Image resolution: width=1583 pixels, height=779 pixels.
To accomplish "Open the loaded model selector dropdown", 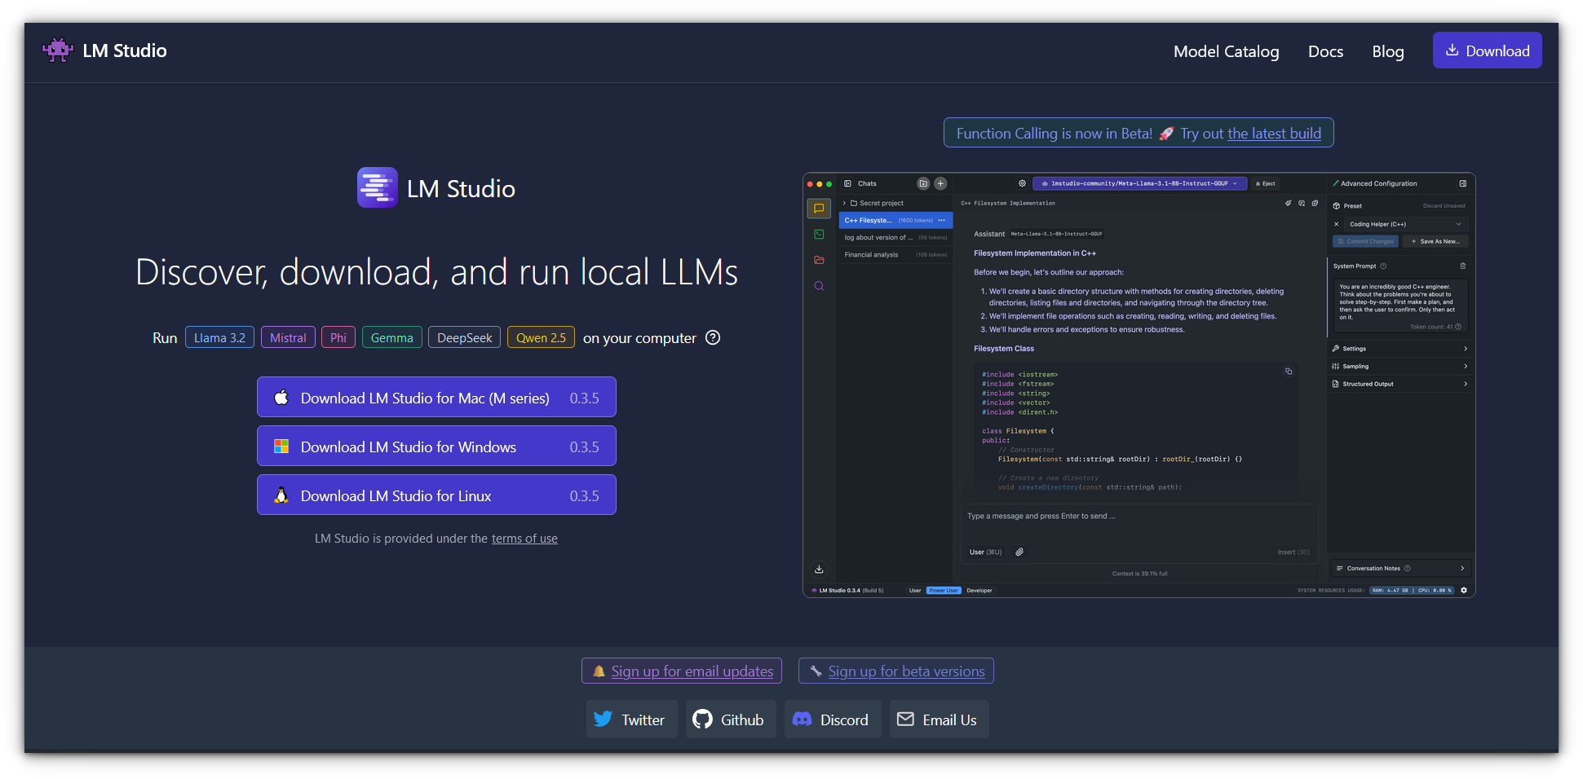I will tap(1139, 183).
